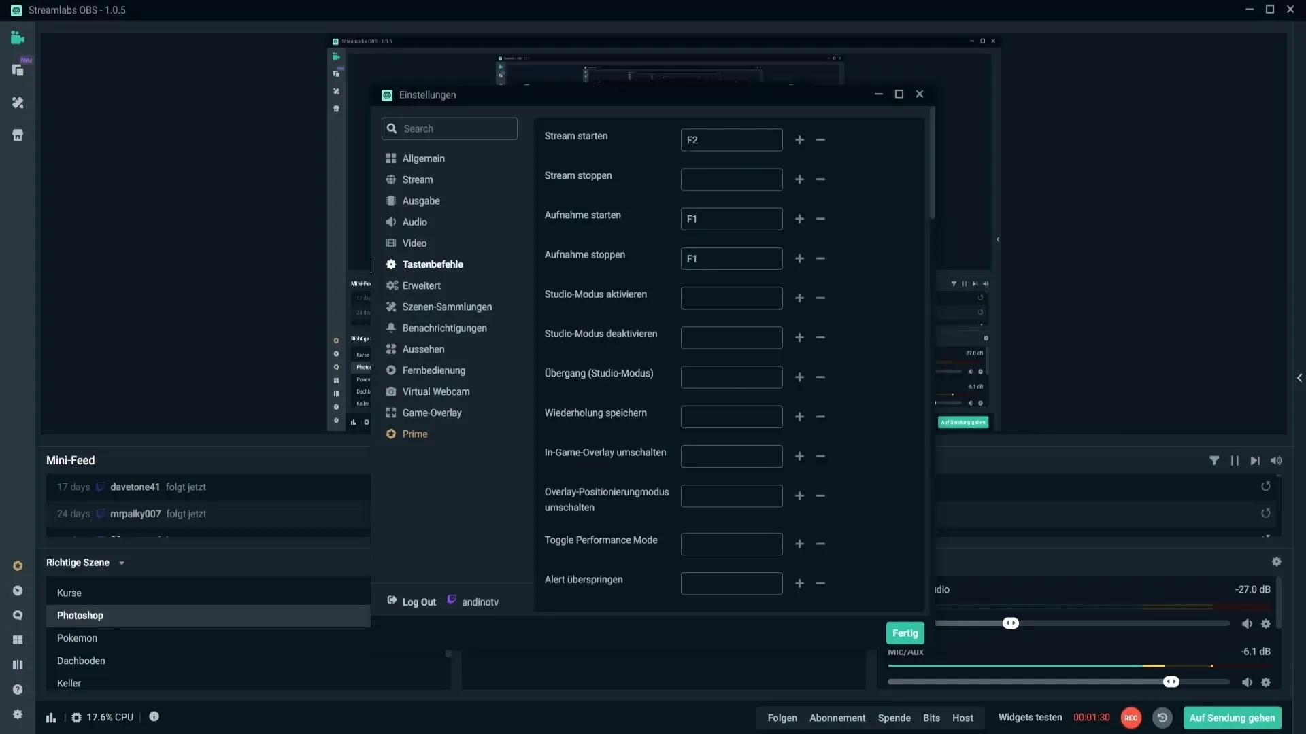Viewport: 1306px width, 734px height.
Task: Open the Editor camera icon in left sidebar
Action: coord(18,38)
